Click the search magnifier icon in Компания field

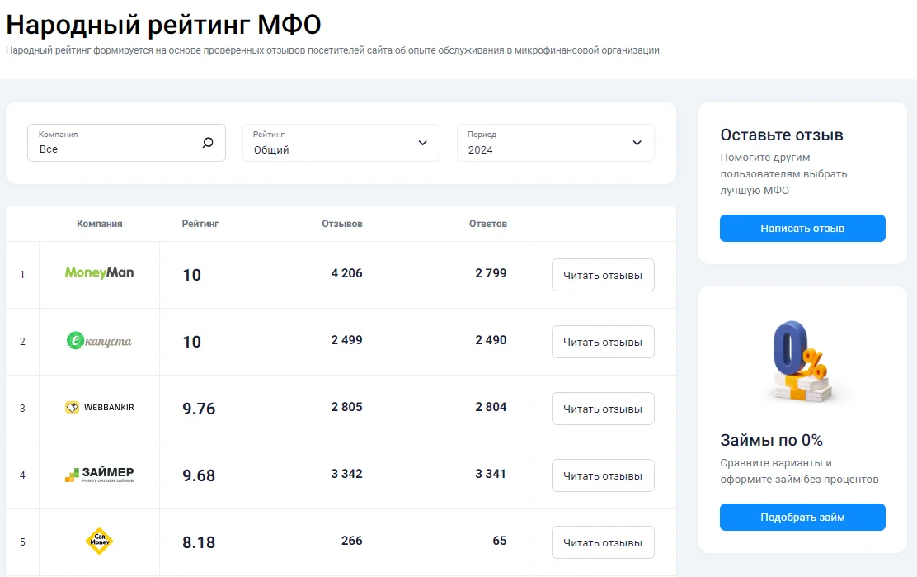pos(208,143)
